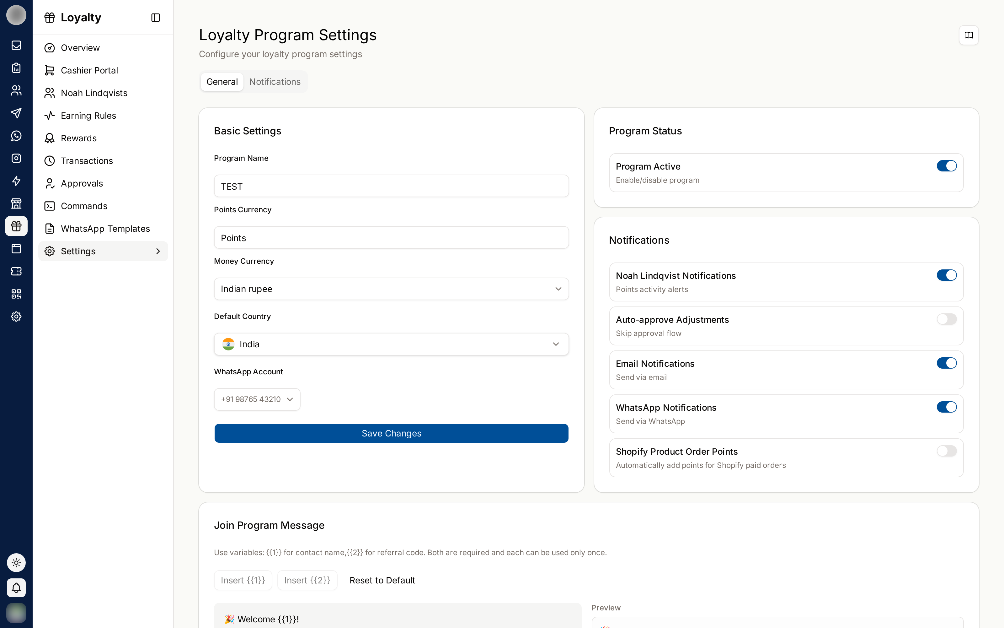Screen dimensions: 1004x628
Task: Open WhatsApp Templates menu item
Action: tap(103, 229)
